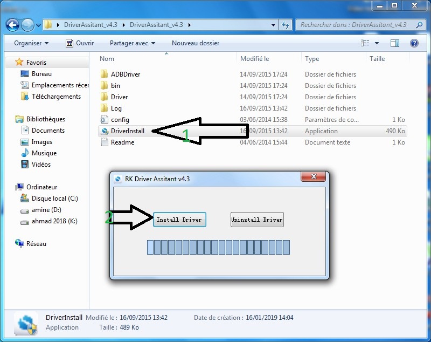The image size is (431, 342).
Task: Expand the Partager avec dropdown
Action: pos(132,43)
